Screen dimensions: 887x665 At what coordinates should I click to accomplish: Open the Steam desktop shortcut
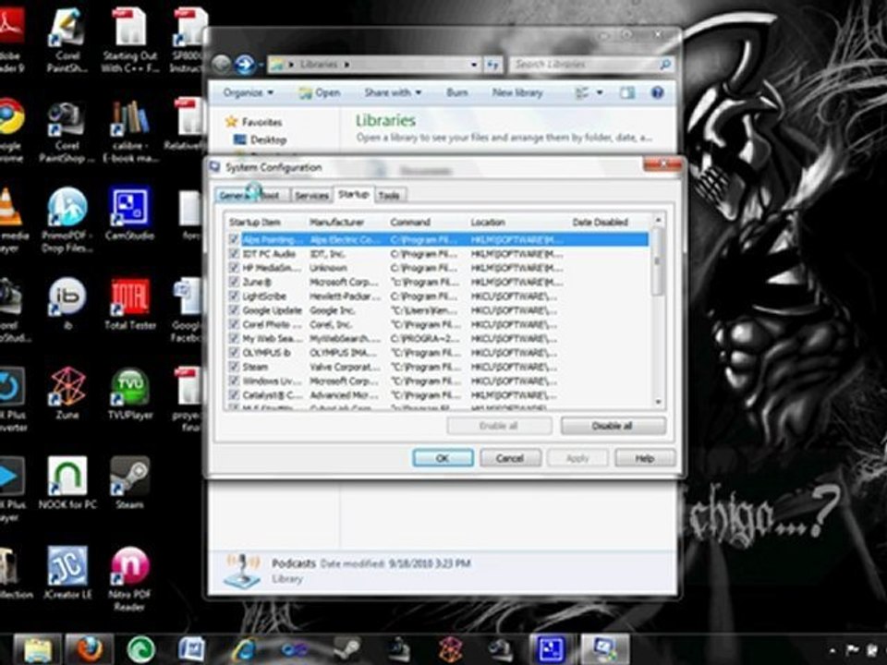coord(129,482)
